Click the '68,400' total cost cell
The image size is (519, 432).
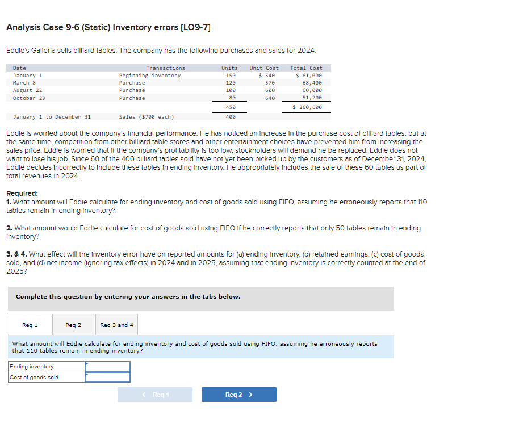click(312, 83)
